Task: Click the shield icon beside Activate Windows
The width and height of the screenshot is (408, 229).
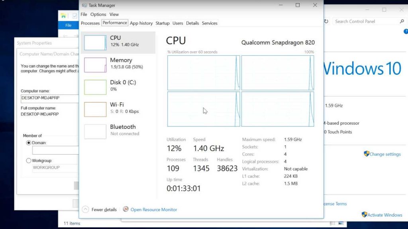Action: [364, 214]
